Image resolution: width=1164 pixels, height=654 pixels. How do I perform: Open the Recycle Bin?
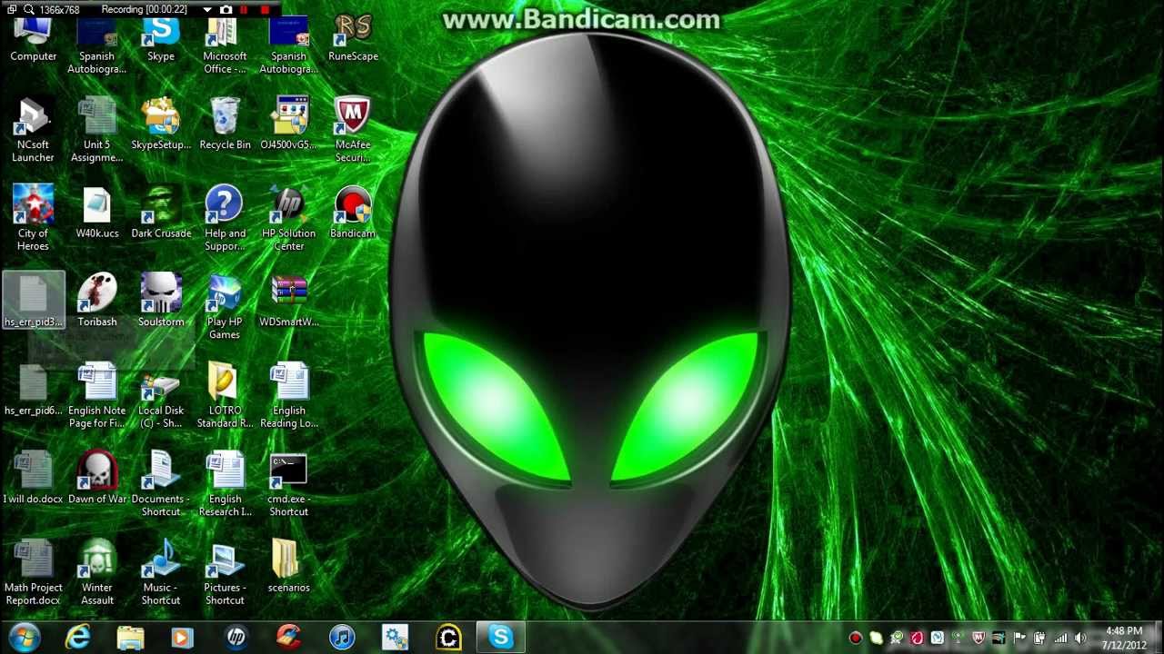point(225,124)
